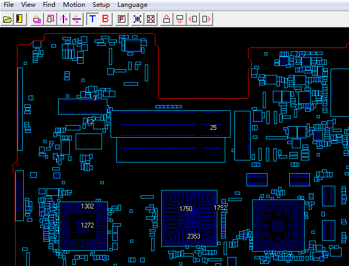Image resolution: width=349 pixels, height=266 pixels.
Task: Click the exit door icon
Action: coord(20,19)
